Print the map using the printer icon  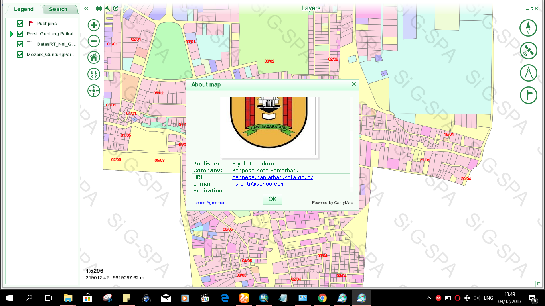point(99,8)
